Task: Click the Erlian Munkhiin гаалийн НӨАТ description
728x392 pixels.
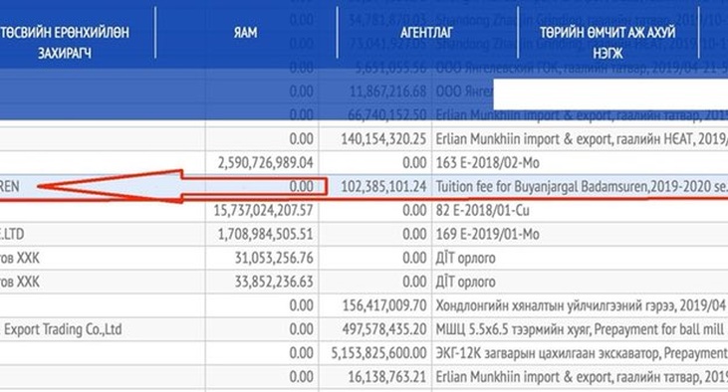Action: (x=582, y=138)
